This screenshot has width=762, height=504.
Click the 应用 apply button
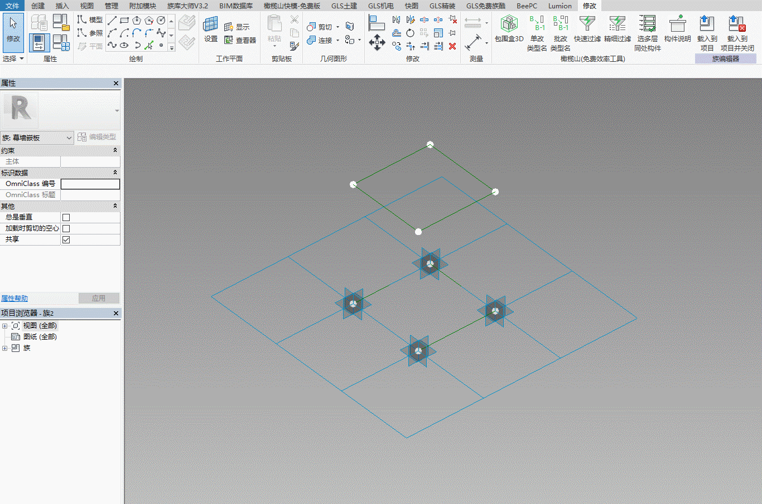(x=99, y=299)
